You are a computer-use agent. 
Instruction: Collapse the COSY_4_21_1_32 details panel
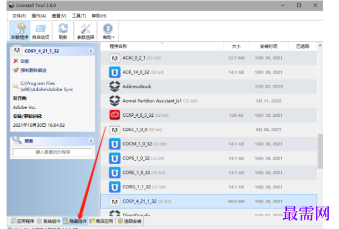coord(91,51)
